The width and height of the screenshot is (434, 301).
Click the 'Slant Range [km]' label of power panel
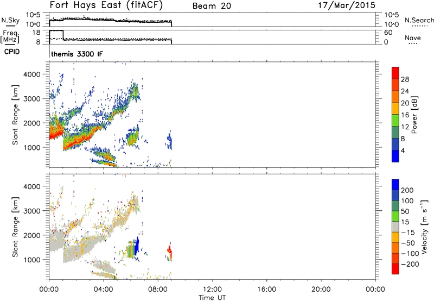pos(15,115)
